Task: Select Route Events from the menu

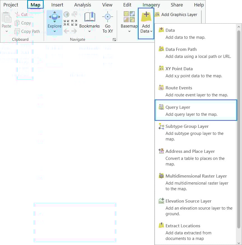Action: 179,88
